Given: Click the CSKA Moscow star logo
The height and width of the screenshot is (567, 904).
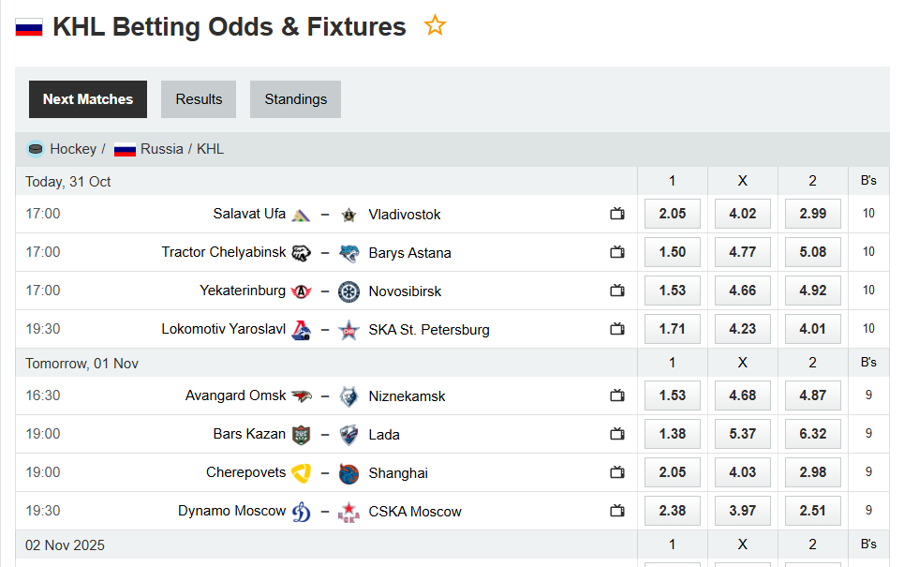Looking at the screenshot, I should [348, 511].
